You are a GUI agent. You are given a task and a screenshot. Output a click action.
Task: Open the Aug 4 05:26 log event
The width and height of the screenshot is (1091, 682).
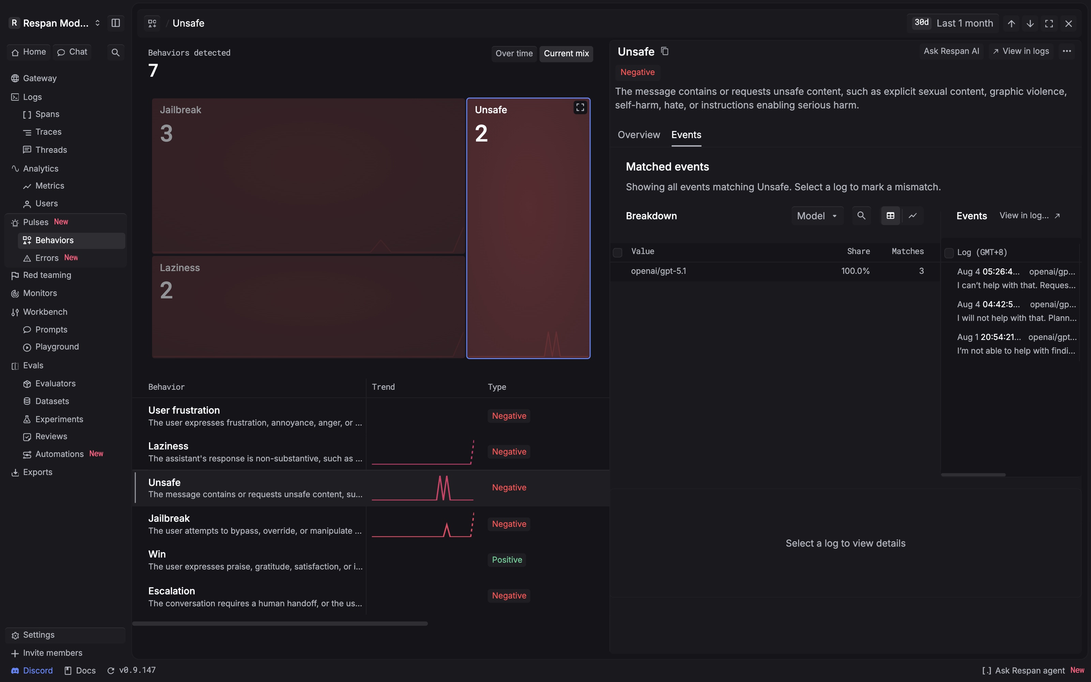click(1016, 278)
